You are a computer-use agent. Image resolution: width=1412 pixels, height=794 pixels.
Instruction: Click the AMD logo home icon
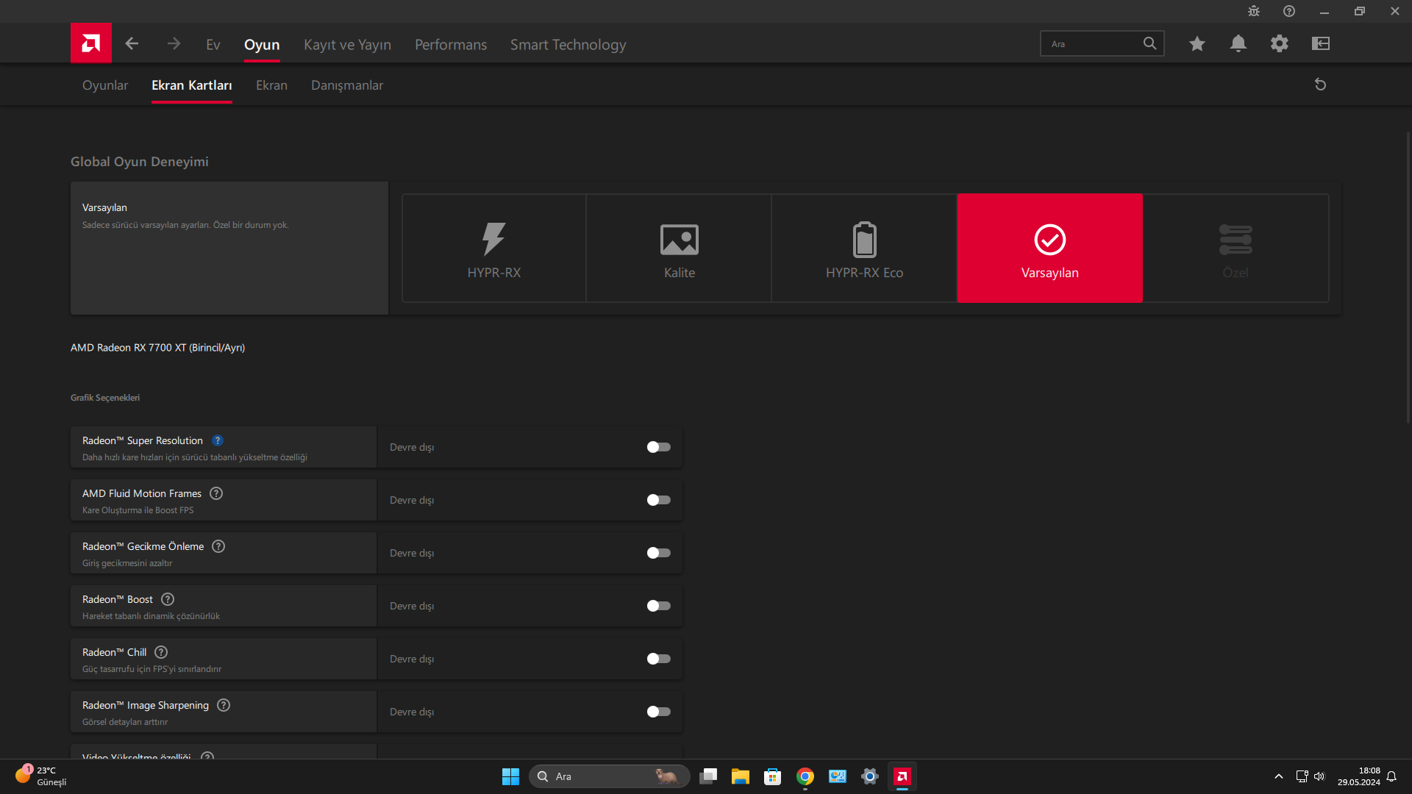click(91, 43)
